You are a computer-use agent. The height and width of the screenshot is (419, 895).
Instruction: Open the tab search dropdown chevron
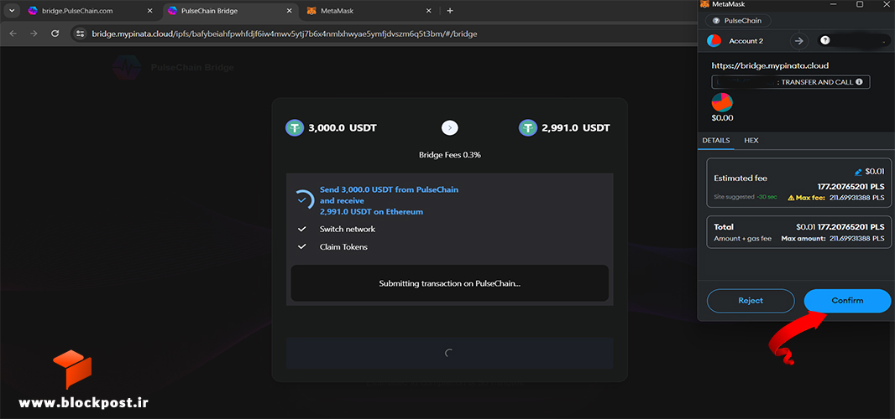12,11
